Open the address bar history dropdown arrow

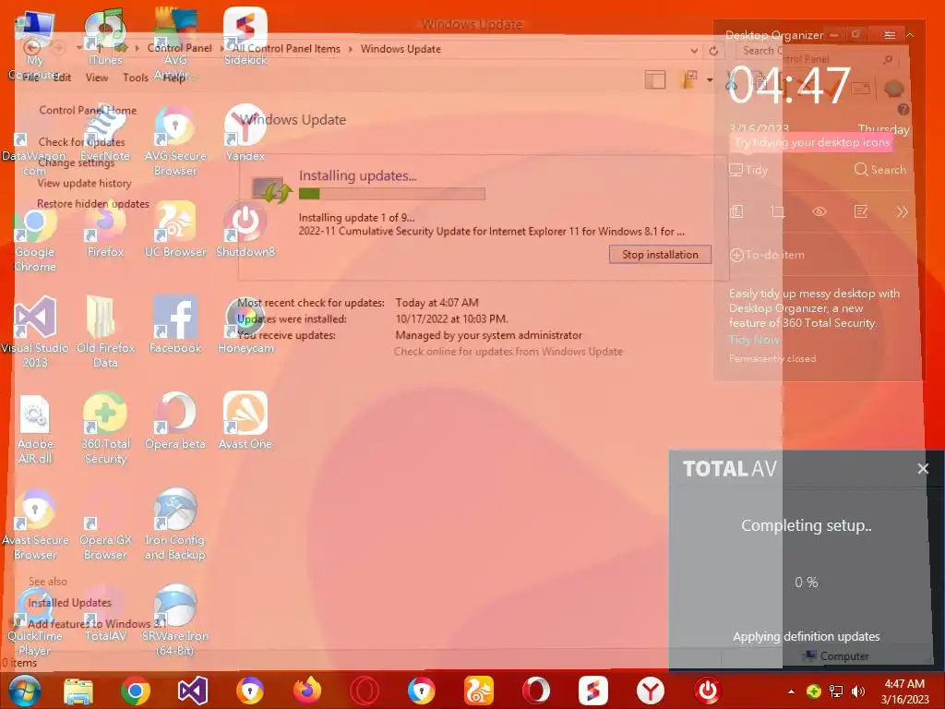tap(694, 51)
